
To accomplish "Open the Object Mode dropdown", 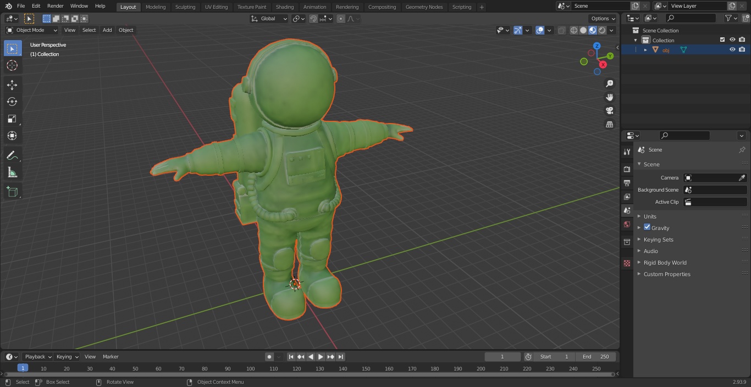I will point(32,30).
